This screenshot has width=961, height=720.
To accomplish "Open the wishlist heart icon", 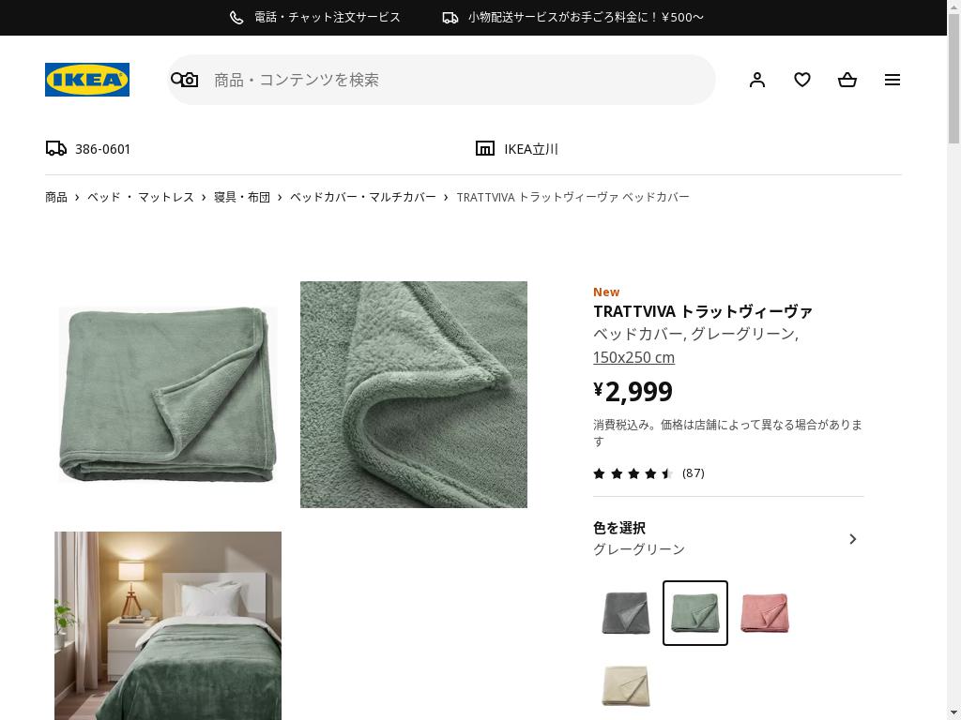I will click(x=802, y=80).
